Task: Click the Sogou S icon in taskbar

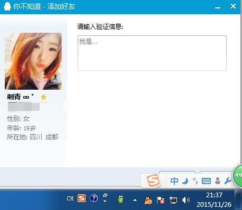Action: pyautogui.click(x=82, y=198)
